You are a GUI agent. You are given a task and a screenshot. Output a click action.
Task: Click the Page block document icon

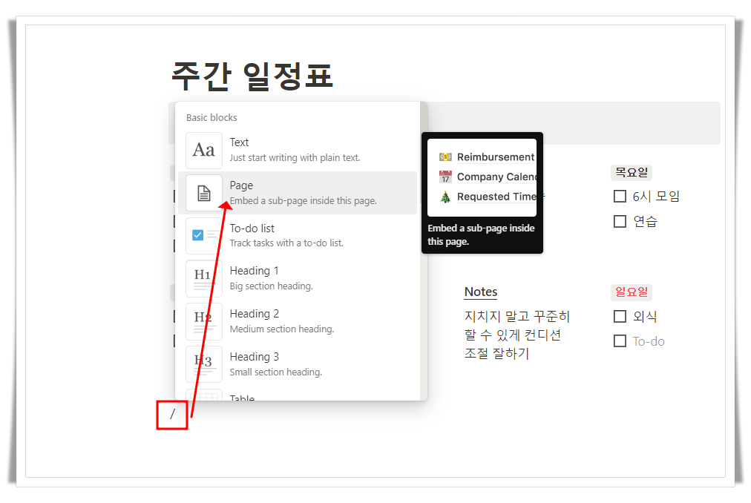point(203,192)
